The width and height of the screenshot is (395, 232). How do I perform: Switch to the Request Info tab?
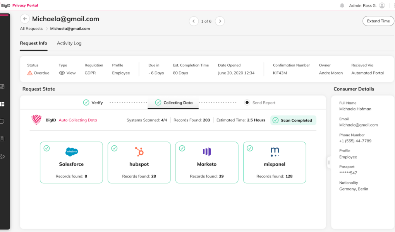click(34, 43)
